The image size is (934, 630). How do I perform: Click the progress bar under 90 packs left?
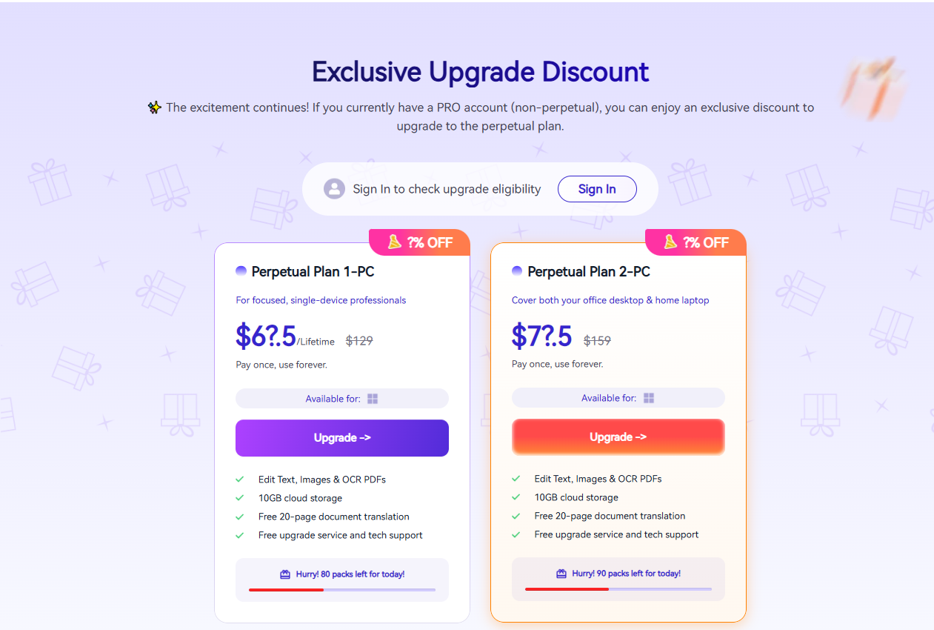[618, 589]
